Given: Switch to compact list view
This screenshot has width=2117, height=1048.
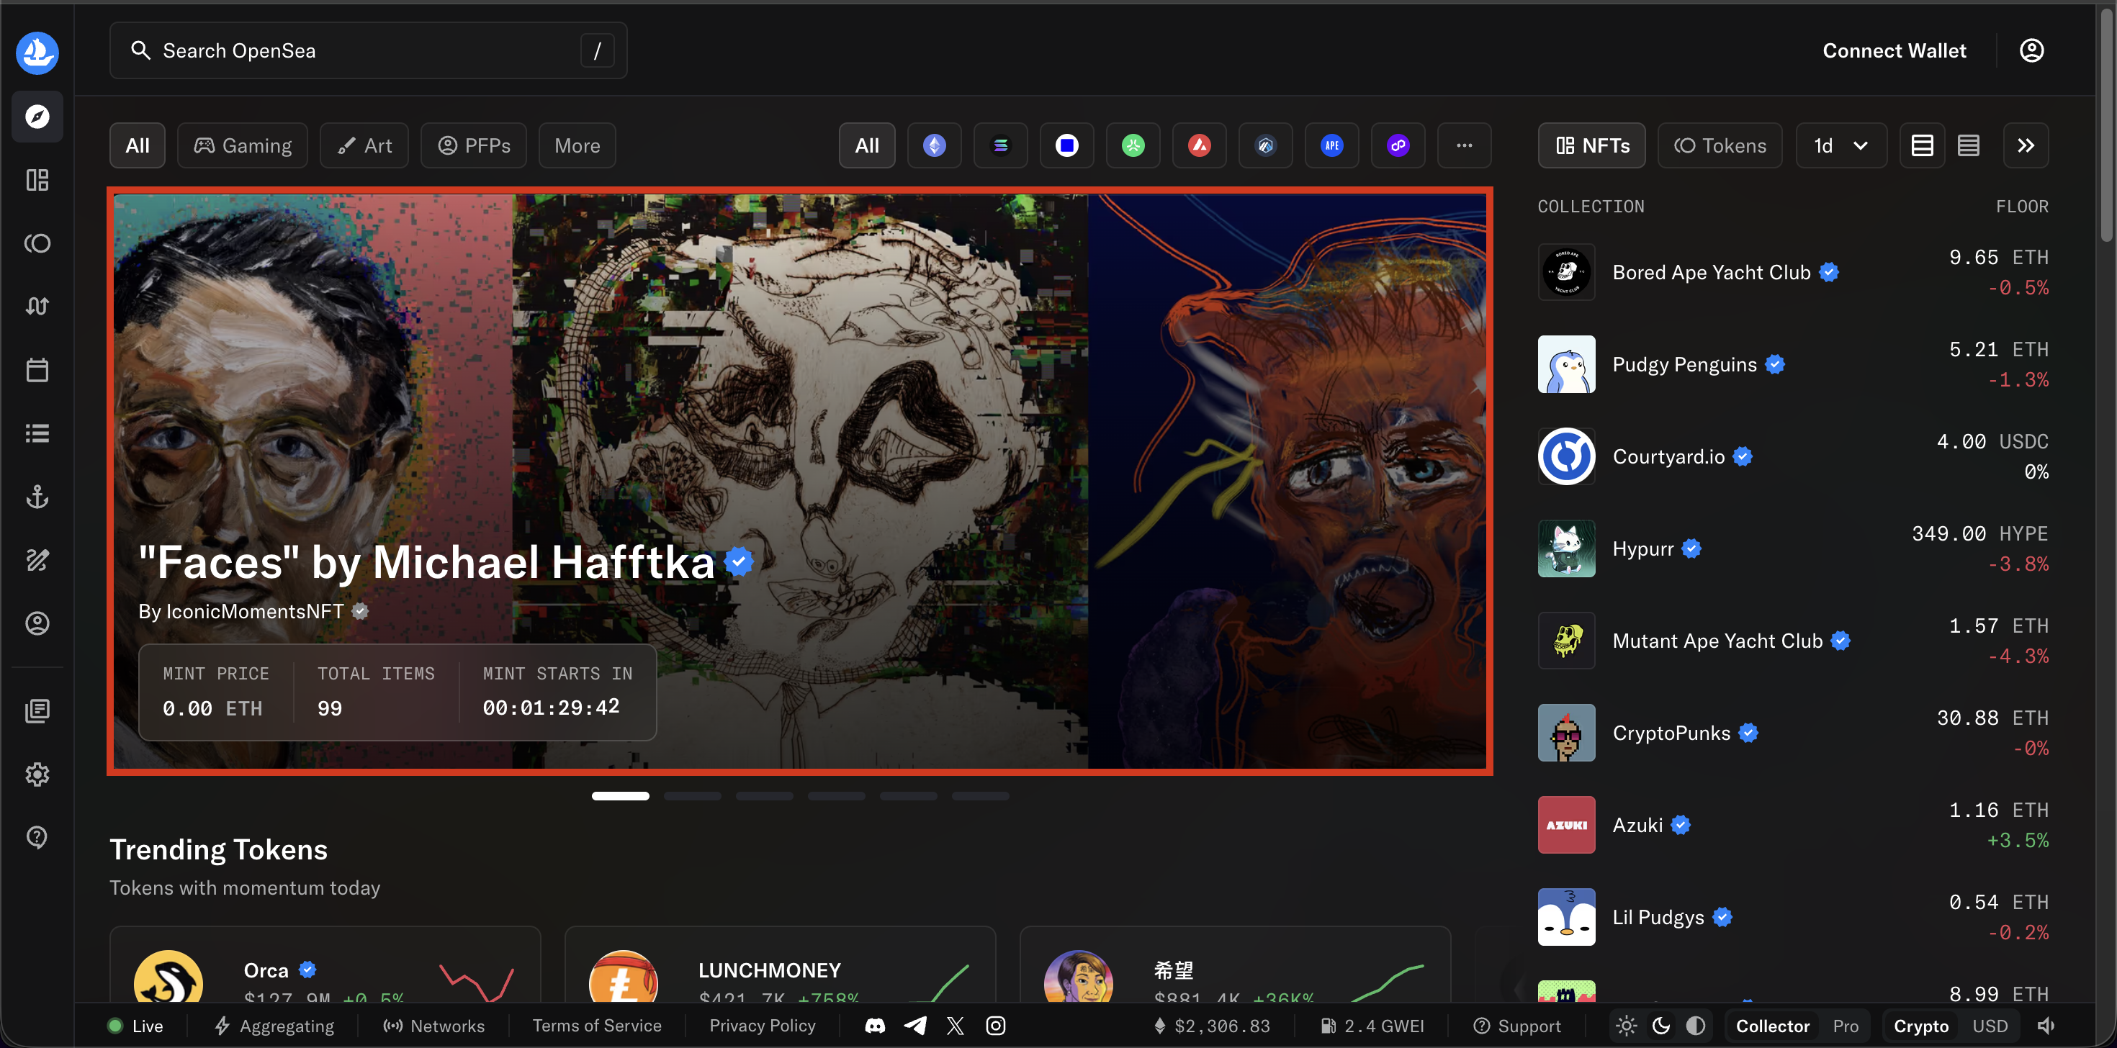Looking at the screenshot, I should pyautogui.click(x=1968, y=145).
